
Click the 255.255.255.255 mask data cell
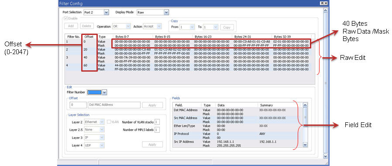(229, 145)
